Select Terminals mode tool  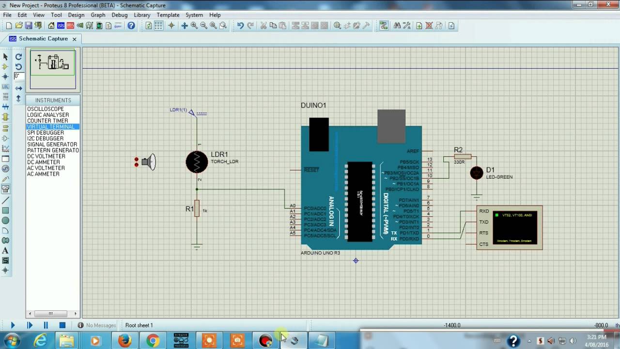pos(6,128)
